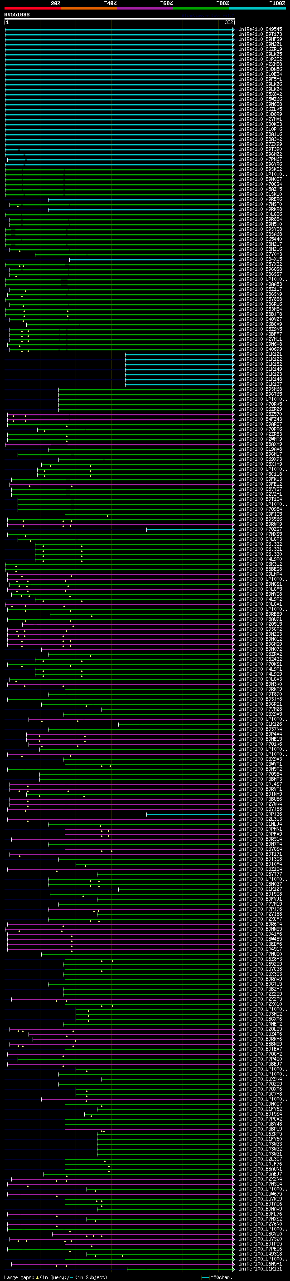
Task: Select the query label AV551083
Action: pyautogui.click(x=17, y=15)
